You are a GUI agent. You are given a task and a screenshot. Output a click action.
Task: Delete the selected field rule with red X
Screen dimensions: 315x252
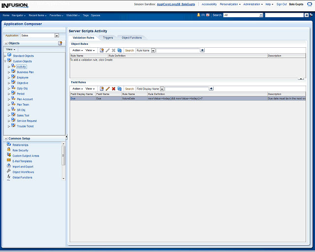[114, 89]
